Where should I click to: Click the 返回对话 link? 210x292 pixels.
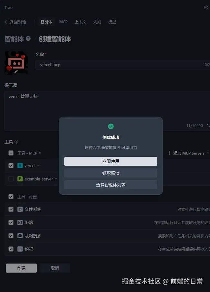coord(18,22)
